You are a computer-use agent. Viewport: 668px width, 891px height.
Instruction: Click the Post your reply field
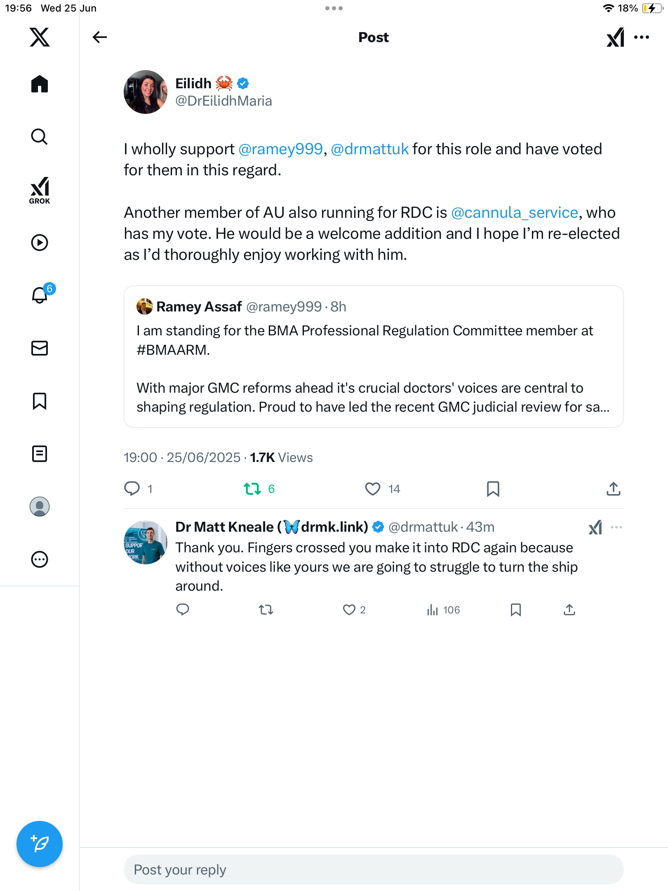(x=374, y=870)
